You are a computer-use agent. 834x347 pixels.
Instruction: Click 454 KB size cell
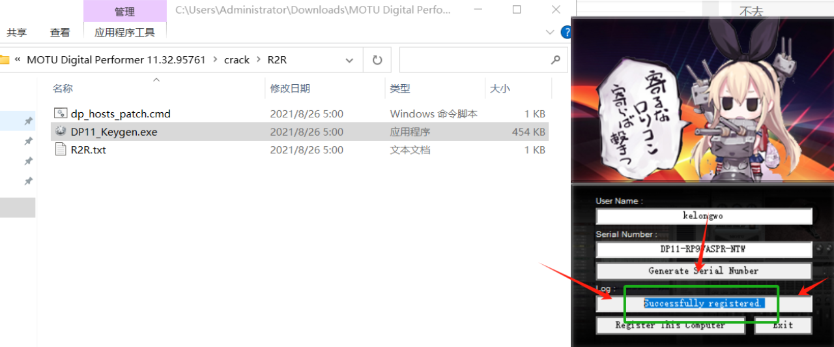click(x=528, y=132)
